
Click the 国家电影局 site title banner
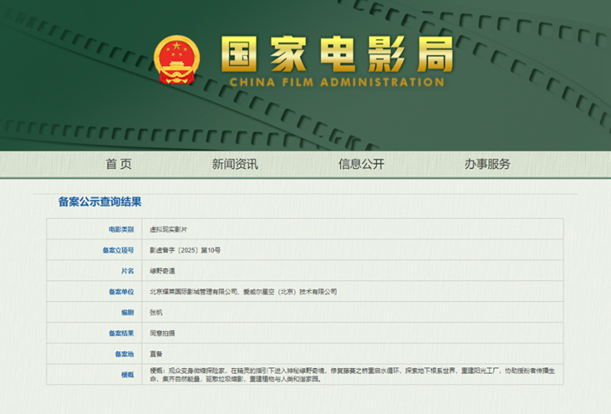click(x=337, y=54)
